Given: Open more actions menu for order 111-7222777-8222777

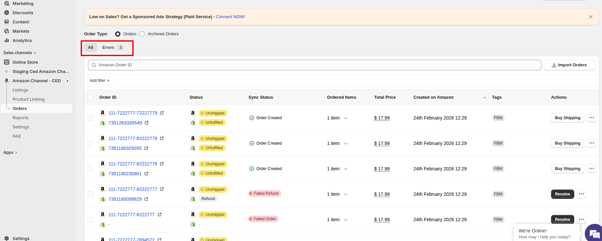Looking at the screenshot, I should [x=581, y=219].
